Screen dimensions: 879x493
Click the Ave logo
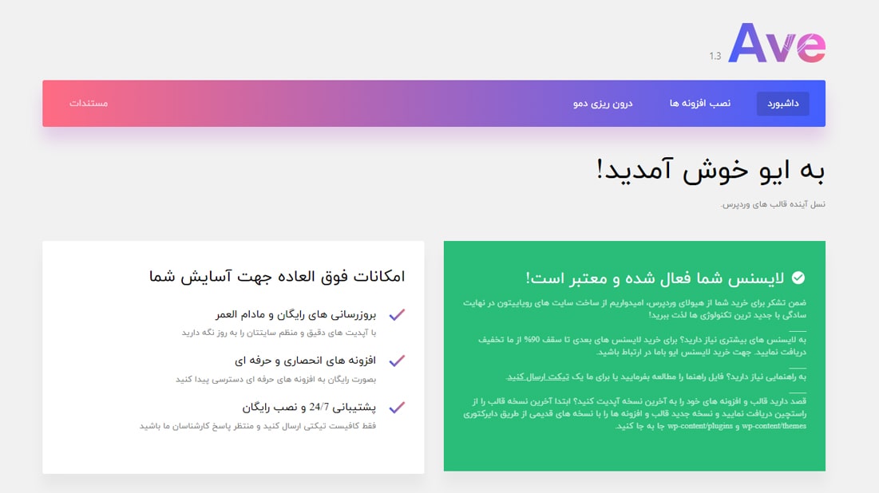pyautogui.click(x=777, y=43)
